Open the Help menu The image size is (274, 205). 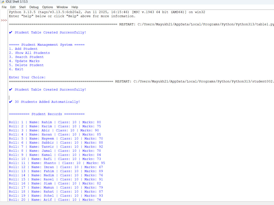pos(75,7)
